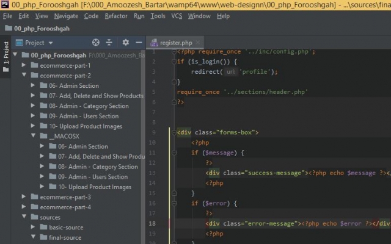Toggle the 1: Project side tool window button

5,57
